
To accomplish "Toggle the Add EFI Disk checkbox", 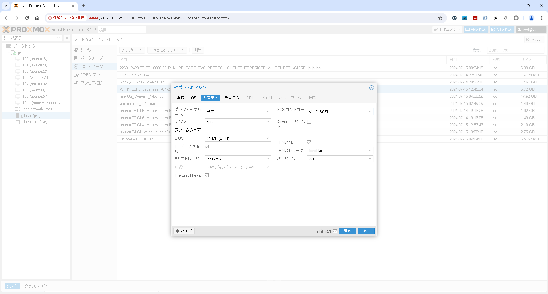I will (x=207, y=146).
